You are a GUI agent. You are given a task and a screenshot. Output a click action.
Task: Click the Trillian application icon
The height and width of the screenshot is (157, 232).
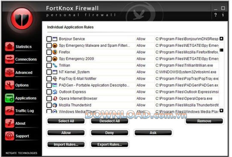(55, 65)
